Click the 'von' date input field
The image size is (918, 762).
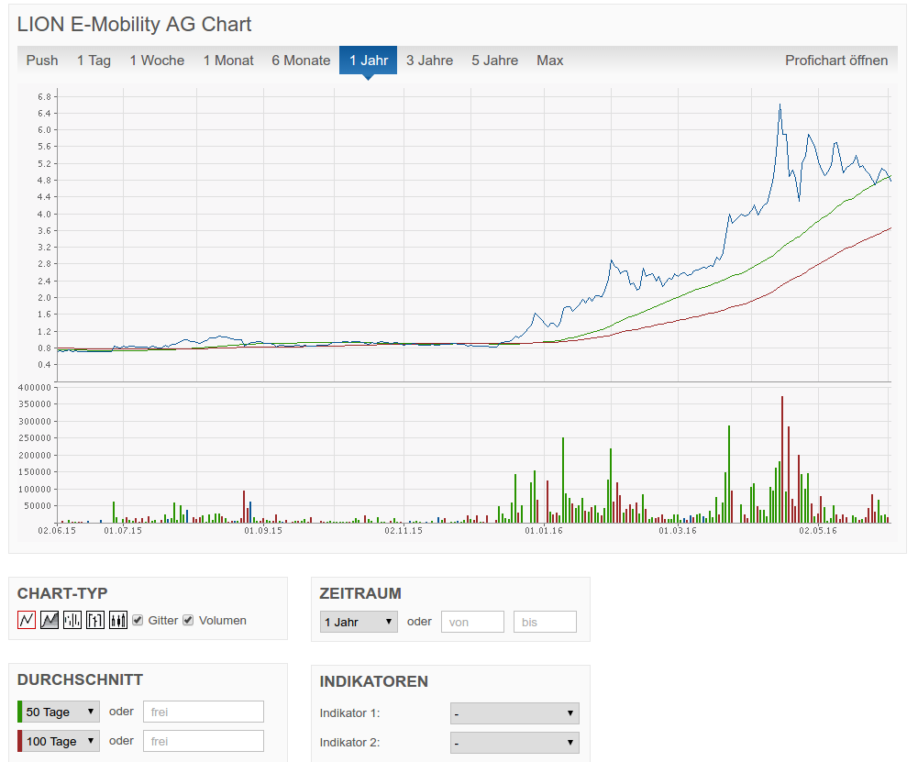[472, 621]
